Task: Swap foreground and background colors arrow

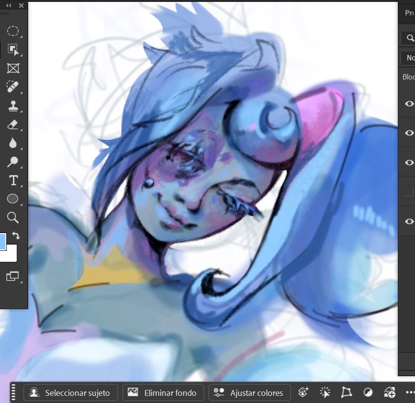Action: pos(16,235)
